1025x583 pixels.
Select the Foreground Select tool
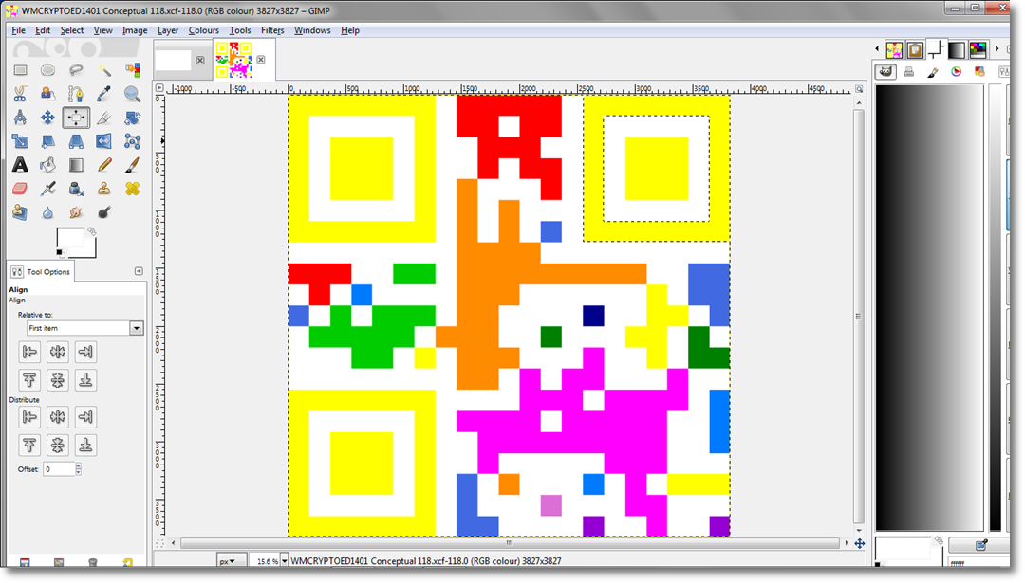pos(47,94)
